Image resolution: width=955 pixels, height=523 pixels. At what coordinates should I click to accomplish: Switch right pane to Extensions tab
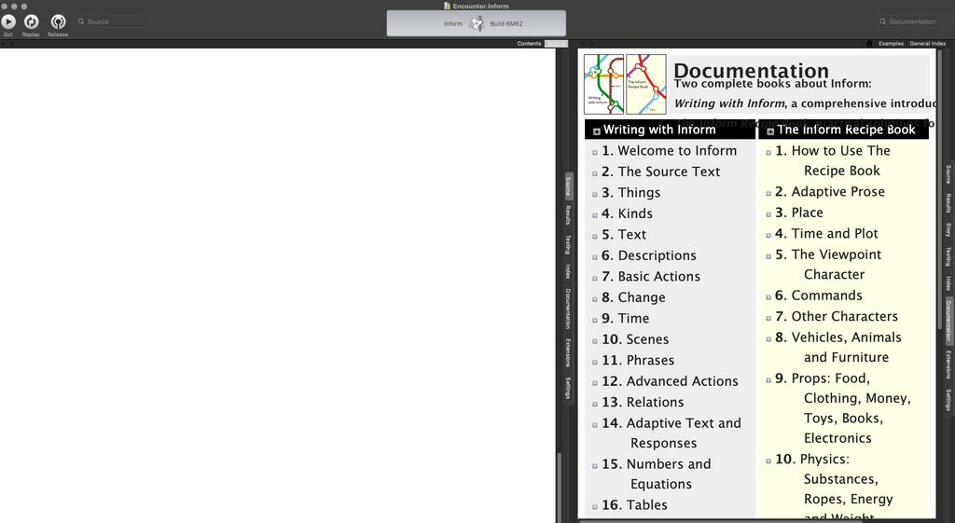[x=948, y=365]
